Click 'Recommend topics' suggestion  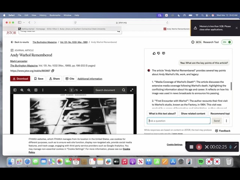[x=219, y=114]
